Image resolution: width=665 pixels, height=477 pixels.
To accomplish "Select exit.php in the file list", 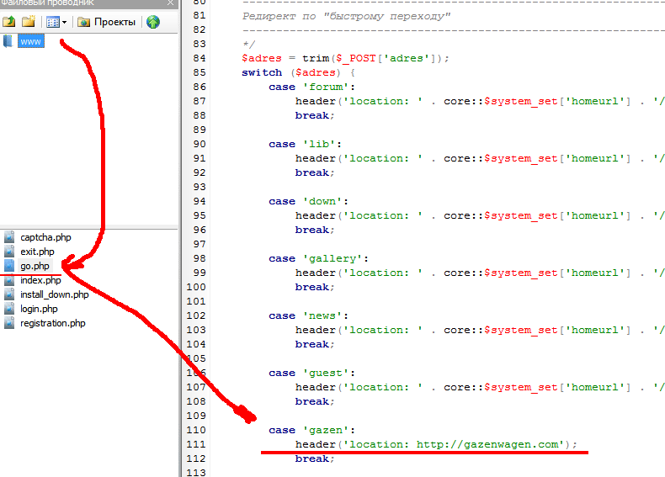I will pos(37,252).
